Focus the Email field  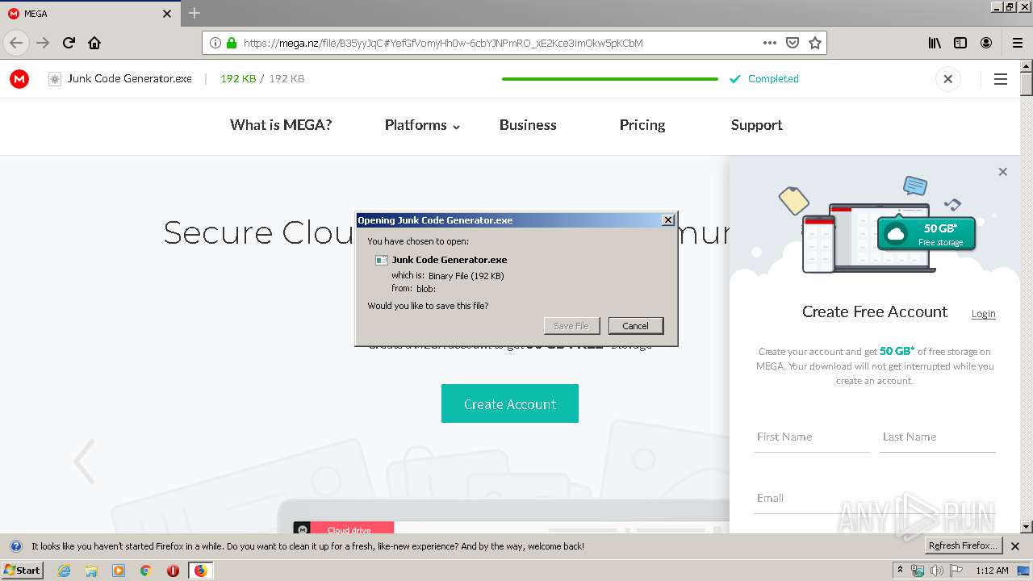point(875,498)
